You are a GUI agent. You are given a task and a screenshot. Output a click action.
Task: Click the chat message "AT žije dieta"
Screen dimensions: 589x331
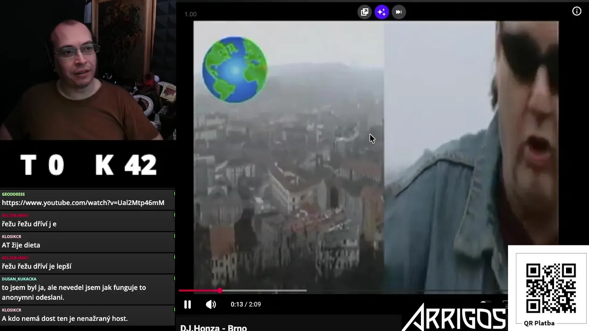point(21,245)
